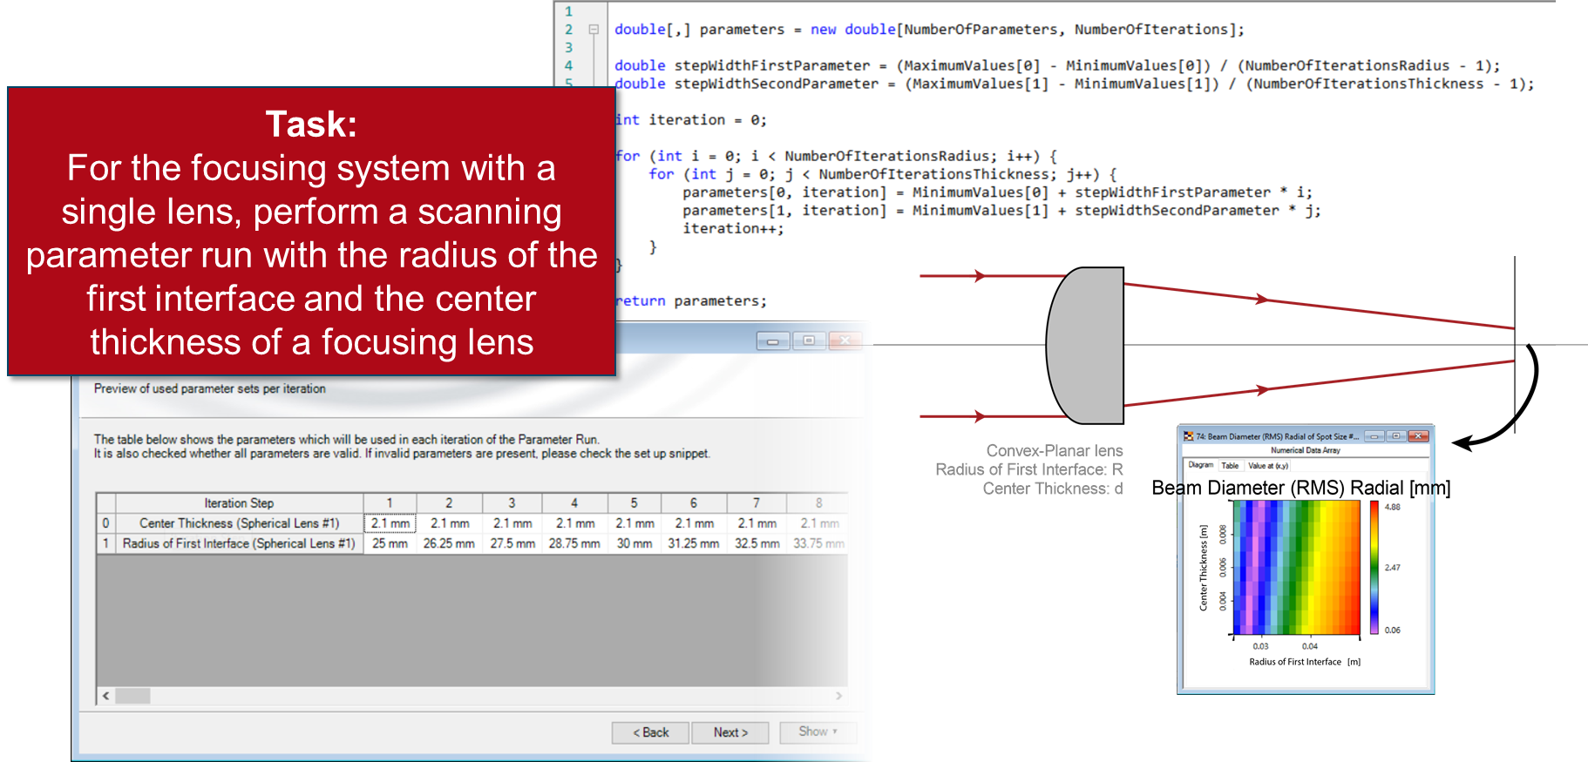The height and width of the screenshot is (762, 1588).
Task: Go back with the < Back button
Action: (x=650, y=732)
